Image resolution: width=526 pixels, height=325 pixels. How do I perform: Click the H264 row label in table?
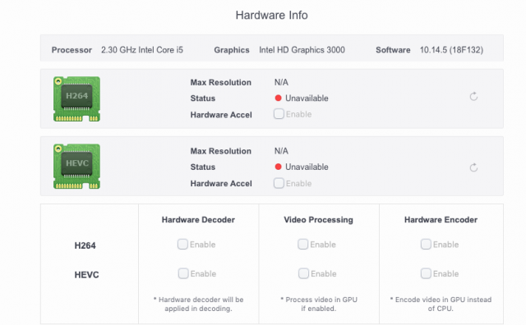click(85, 245)
